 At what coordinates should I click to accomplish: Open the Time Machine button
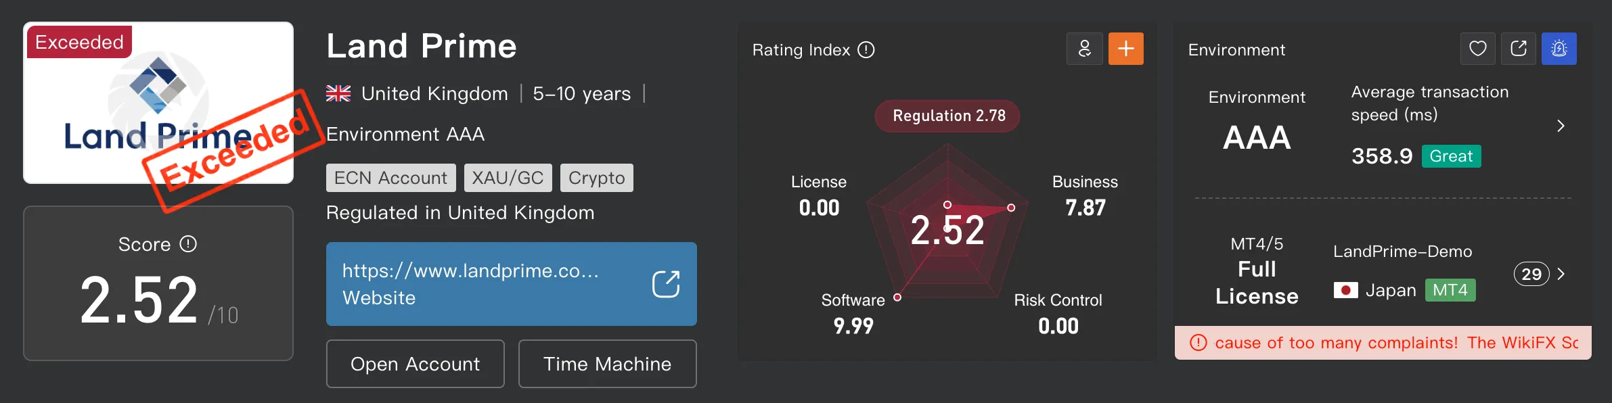(608, 364)
